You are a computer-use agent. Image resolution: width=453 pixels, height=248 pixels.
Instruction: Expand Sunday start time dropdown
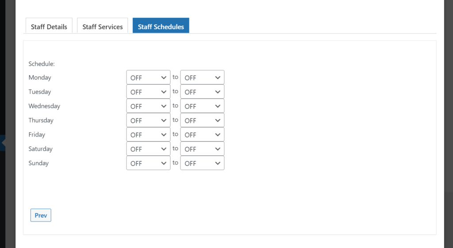(x=148, y=163)
